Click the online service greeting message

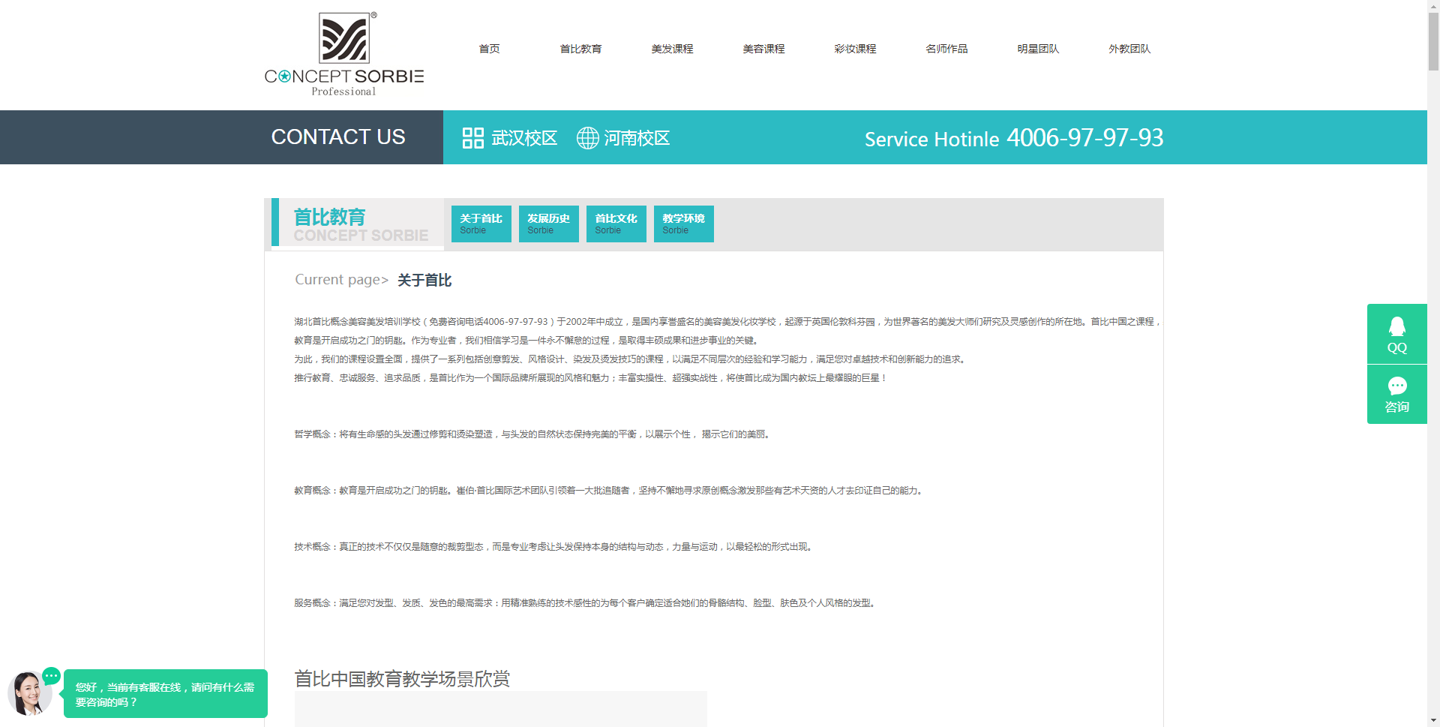(x=165, y=694)
